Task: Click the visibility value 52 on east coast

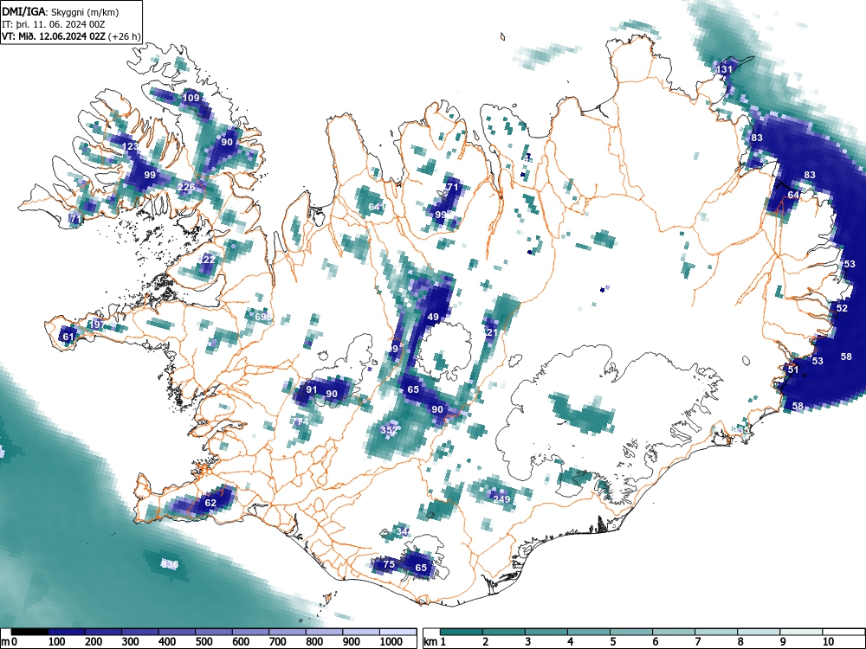Action: (x=842, y=308)
